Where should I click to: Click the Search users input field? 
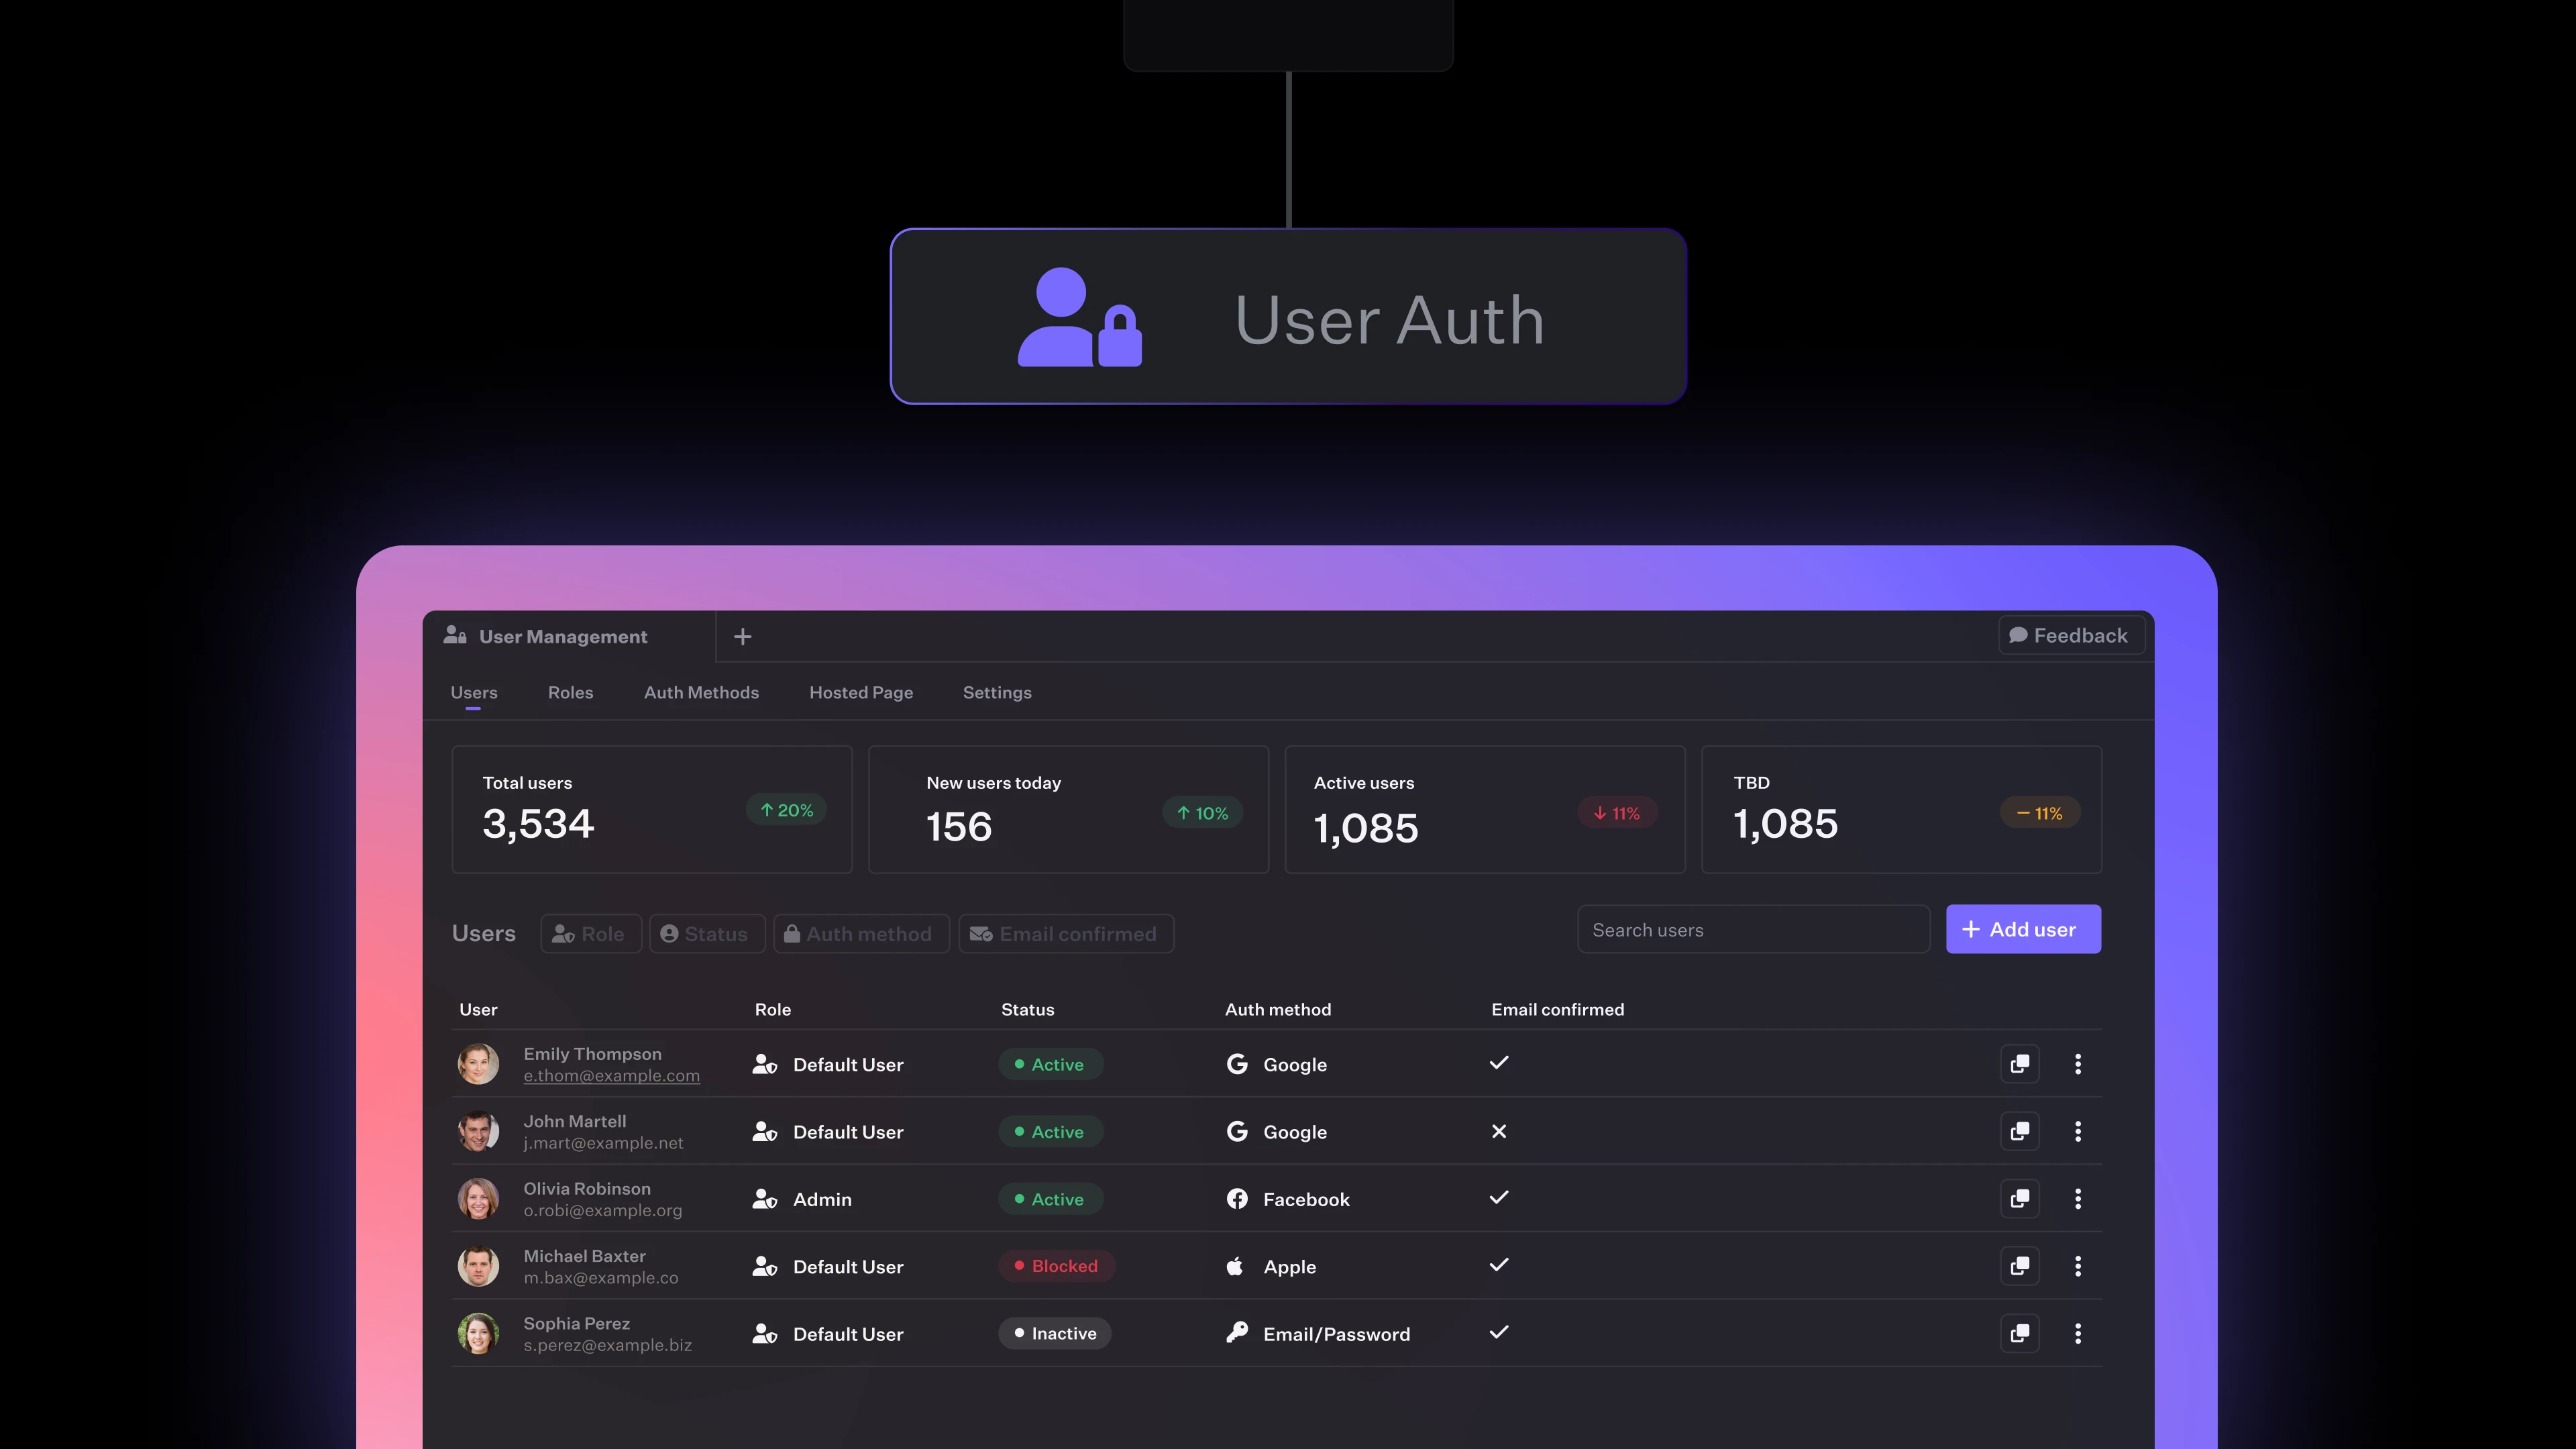pos(1753,929)
